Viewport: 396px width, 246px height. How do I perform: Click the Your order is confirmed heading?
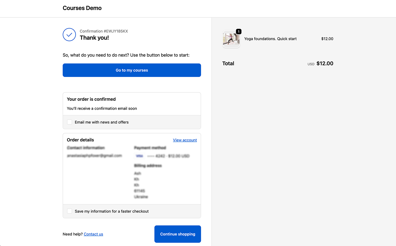(x=91, y=99)
